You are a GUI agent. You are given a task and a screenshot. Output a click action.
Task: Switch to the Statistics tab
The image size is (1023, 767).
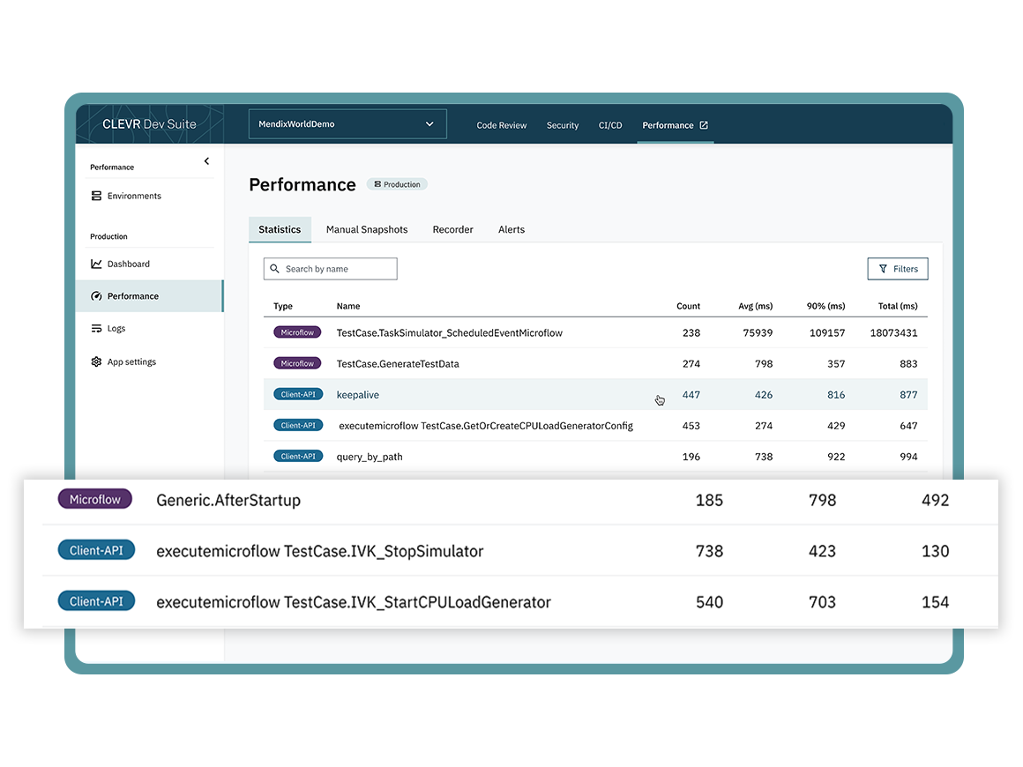[280, 229]
